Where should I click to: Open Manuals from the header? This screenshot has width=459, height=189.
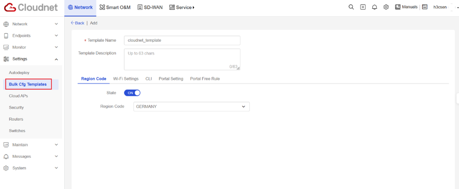406,7
